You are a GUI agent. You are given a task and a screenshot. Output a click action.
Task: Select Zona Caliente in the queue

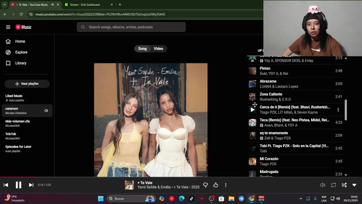coord(296,97)
